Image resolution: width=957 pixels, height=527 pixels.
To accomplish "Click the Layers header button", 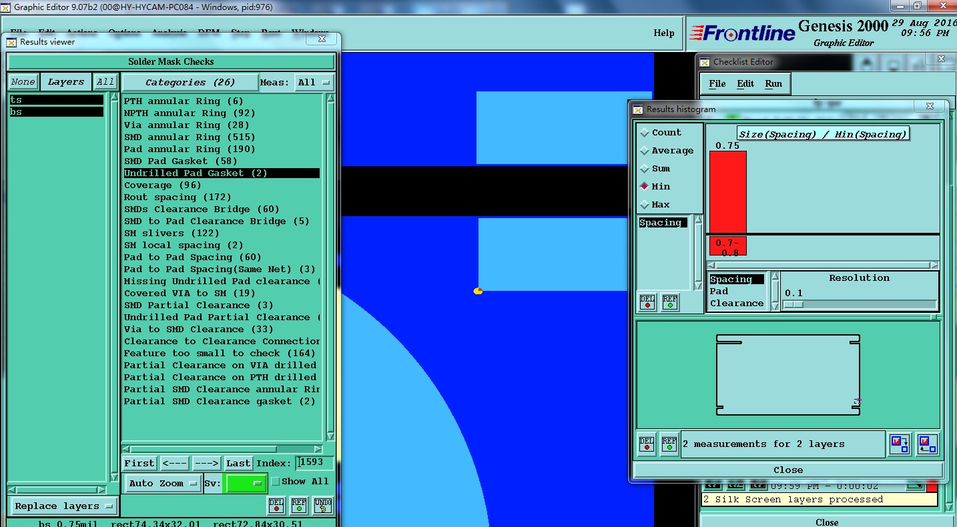I will pyautogui.click(x=66, y=82).
